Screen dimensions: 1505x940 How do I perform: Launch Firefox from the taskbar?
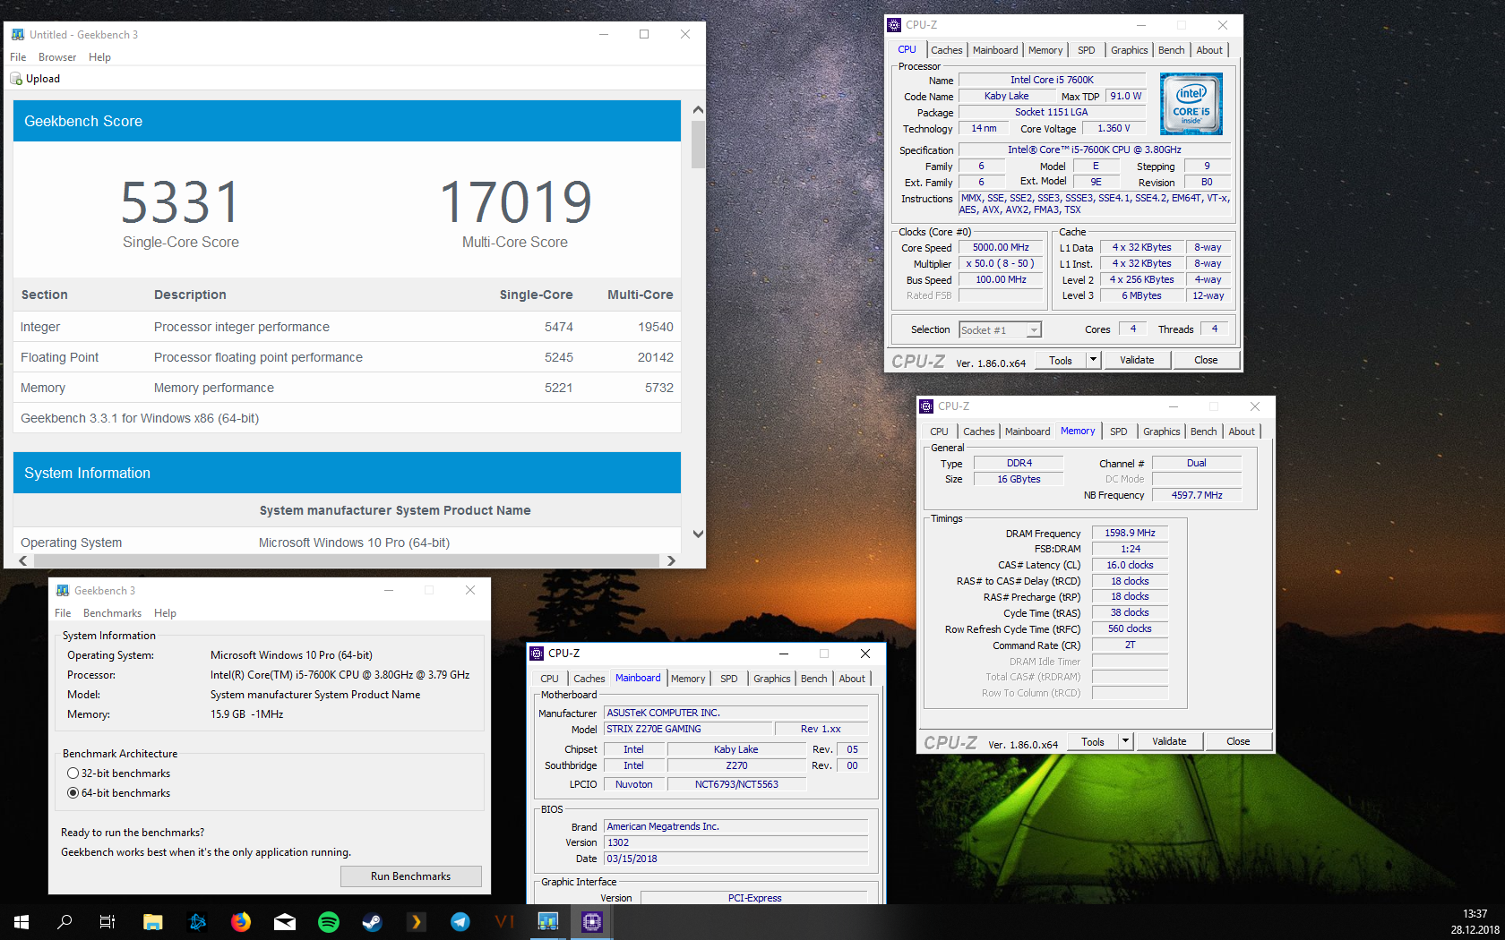tap(241, 921)
